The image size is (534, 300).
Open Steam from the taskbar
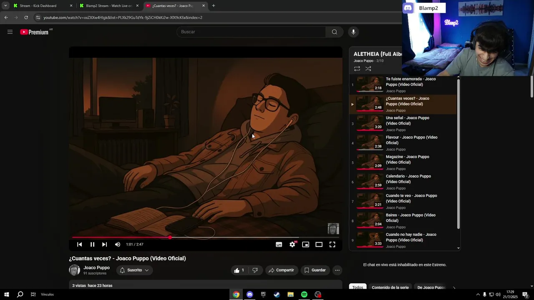click(277, 295)
